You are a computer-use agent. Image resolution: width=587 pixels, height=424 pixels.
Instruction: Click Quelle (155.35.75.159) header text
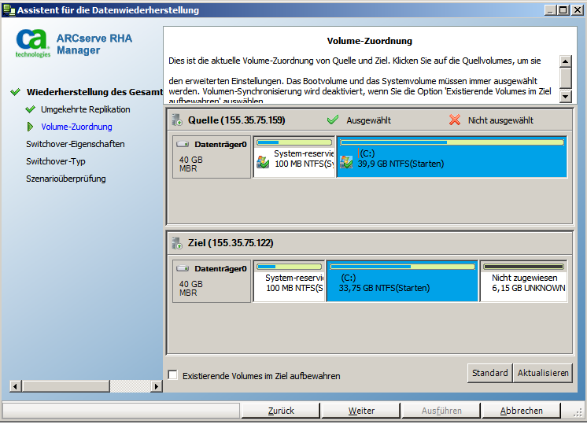coord(237,120)
